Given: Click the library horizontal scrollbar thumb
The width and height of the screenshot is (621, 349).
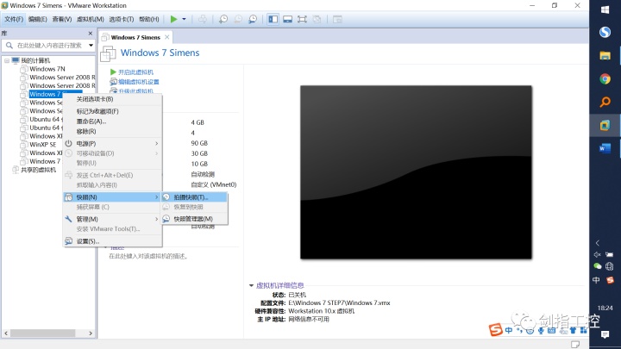Looking at the screenshot, I should (x=43, y=333).
